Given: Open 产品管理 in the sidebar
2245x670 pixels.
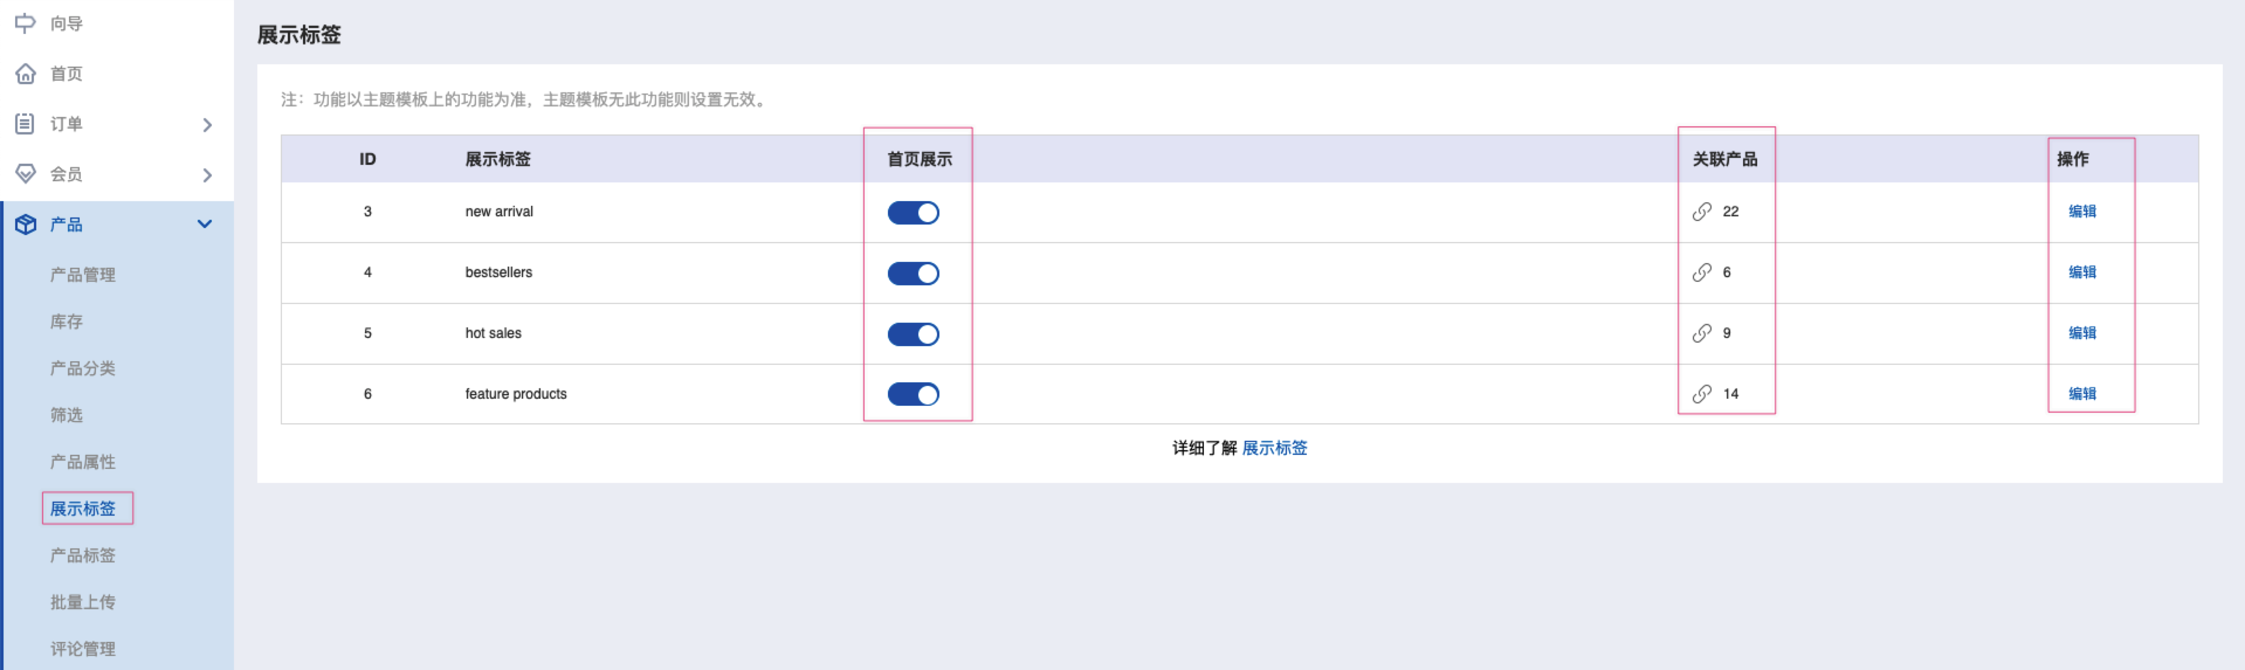Looking at the screenshot, I should pyautogui.click(x=83, y=274).
